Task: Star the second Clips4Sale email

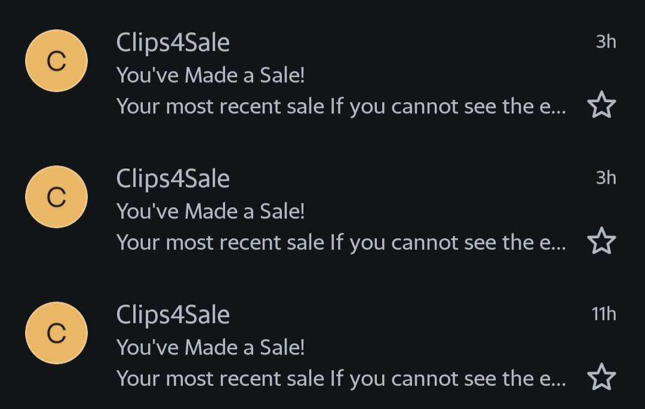Action: [x=601, y=242]
